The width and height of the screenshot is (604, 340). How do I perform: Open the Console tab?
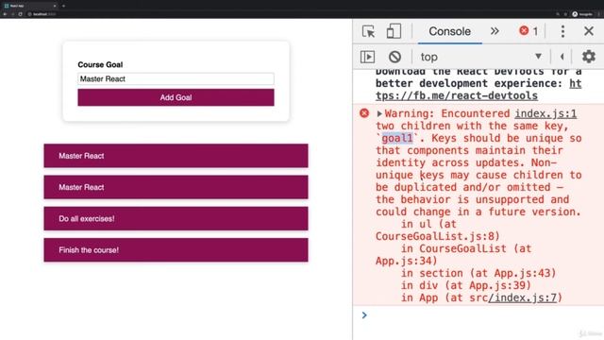point(449,31)
